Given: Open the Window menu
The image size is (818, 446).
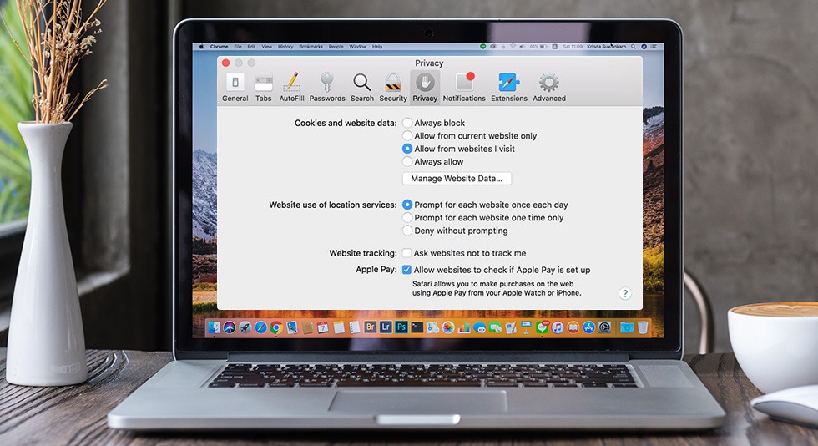Looking at the screenshot, I should 358,47.
